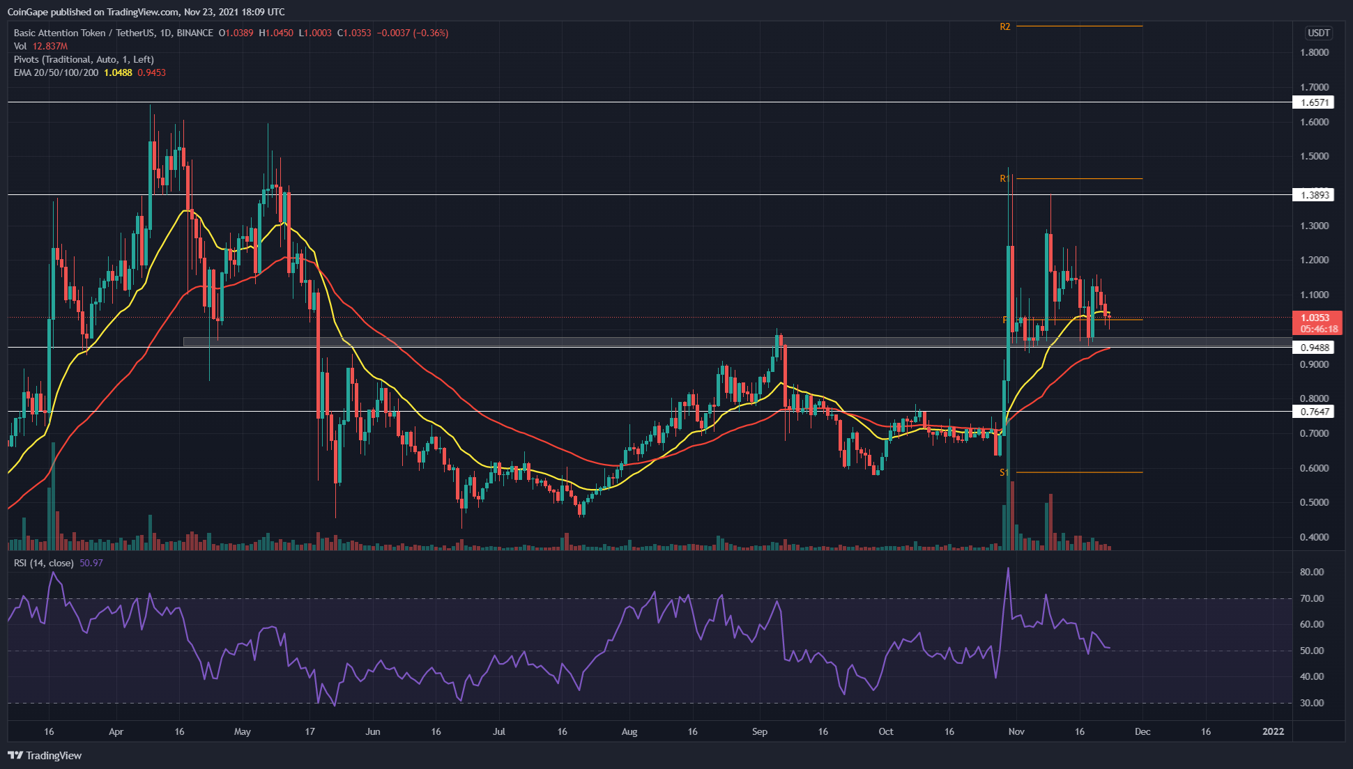
Task: Click the 1.8000 price axis tick
Action: 1315,52
